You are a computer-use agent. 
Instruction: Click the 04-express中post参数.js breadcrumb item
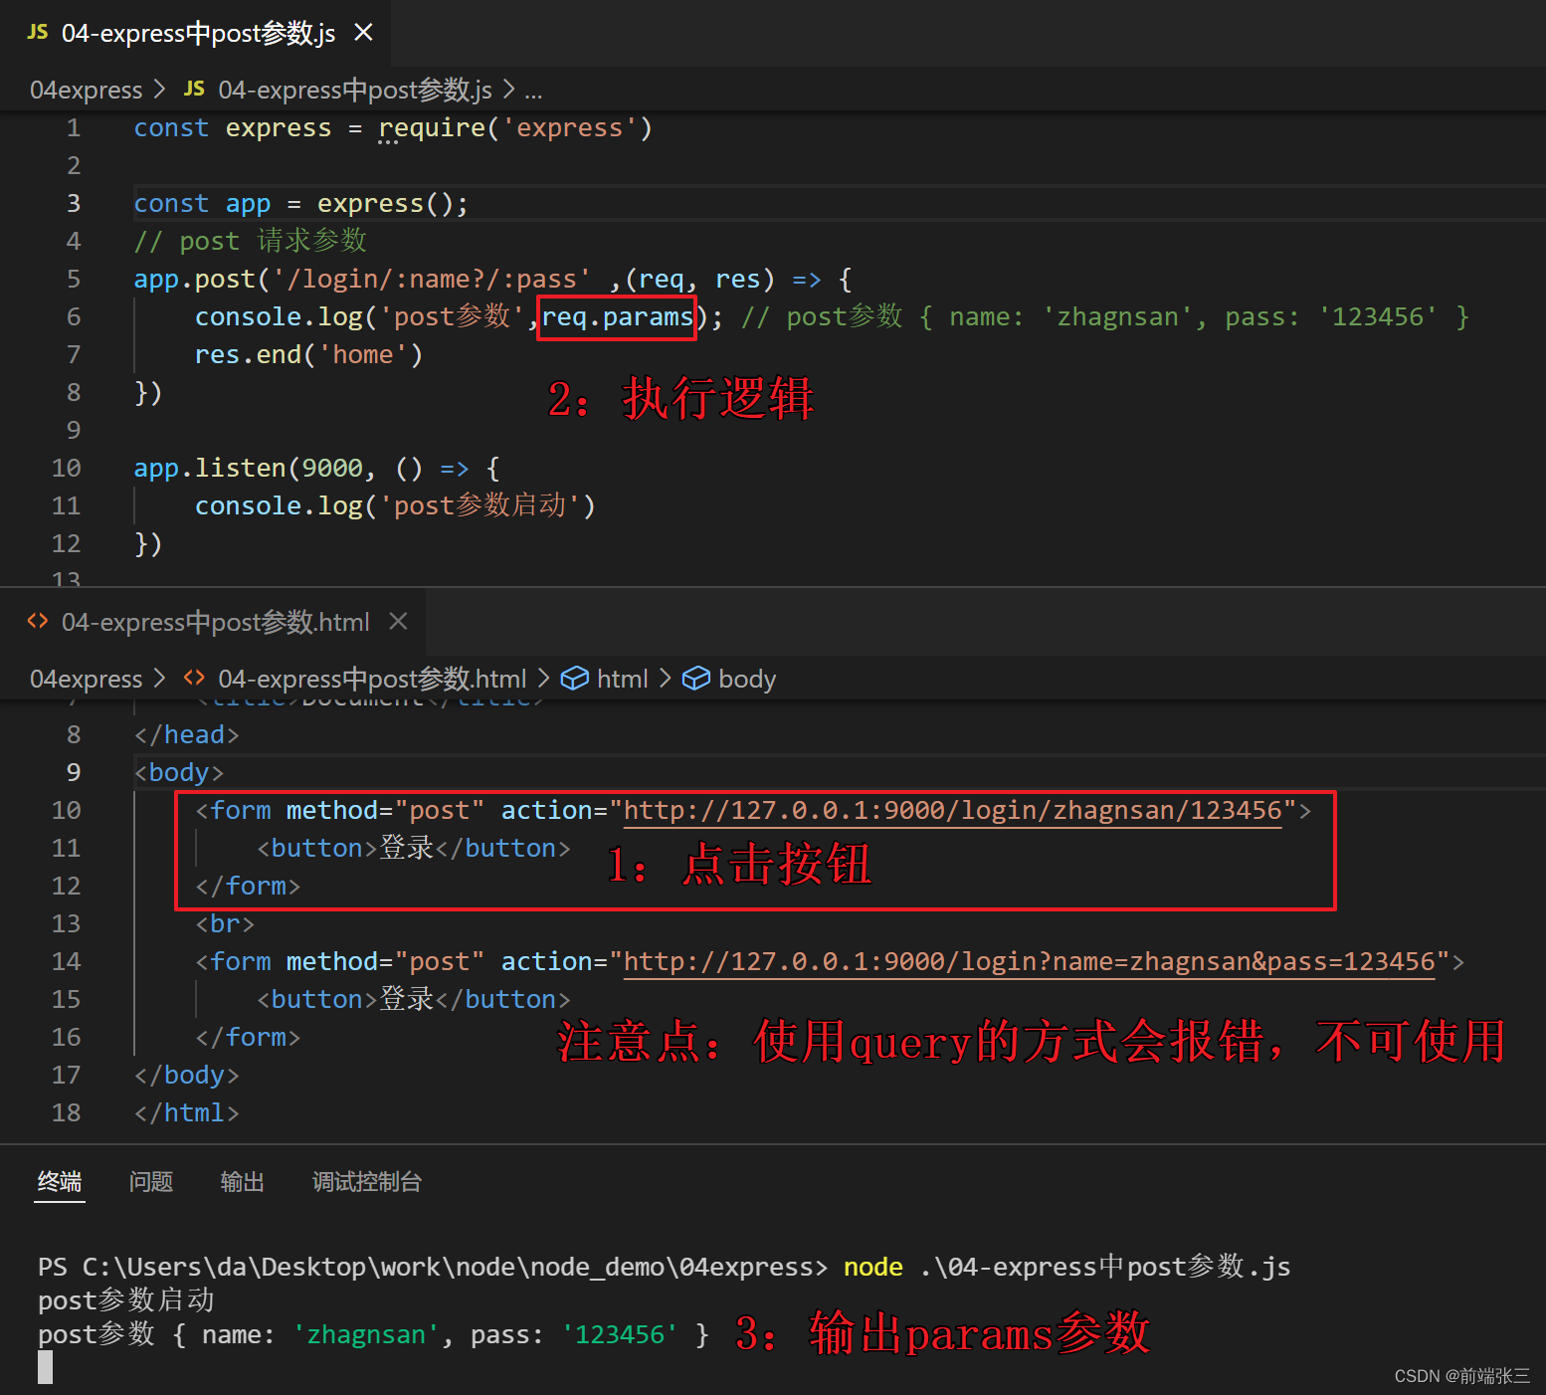click(355, 91)
